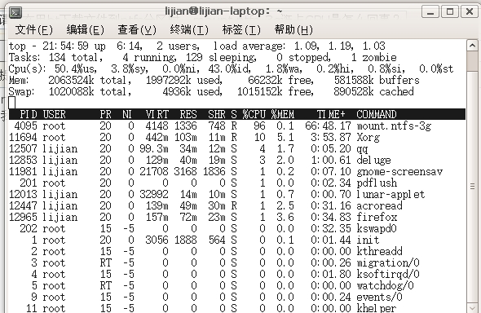The width and height of the screenshot is (481, 313).
Task: Select the ksoftirqd/0 process name
Action: point(388,274)
